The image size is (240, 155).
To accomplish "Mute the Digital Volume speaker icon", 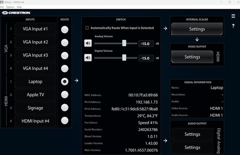I will [x=88, y=58].
